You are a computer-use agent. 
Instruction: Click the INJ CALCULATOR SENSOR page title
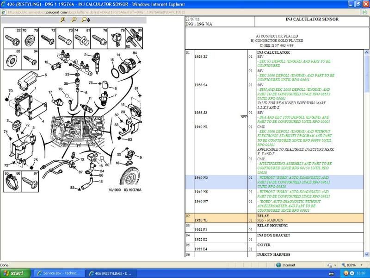click(312, 19)
